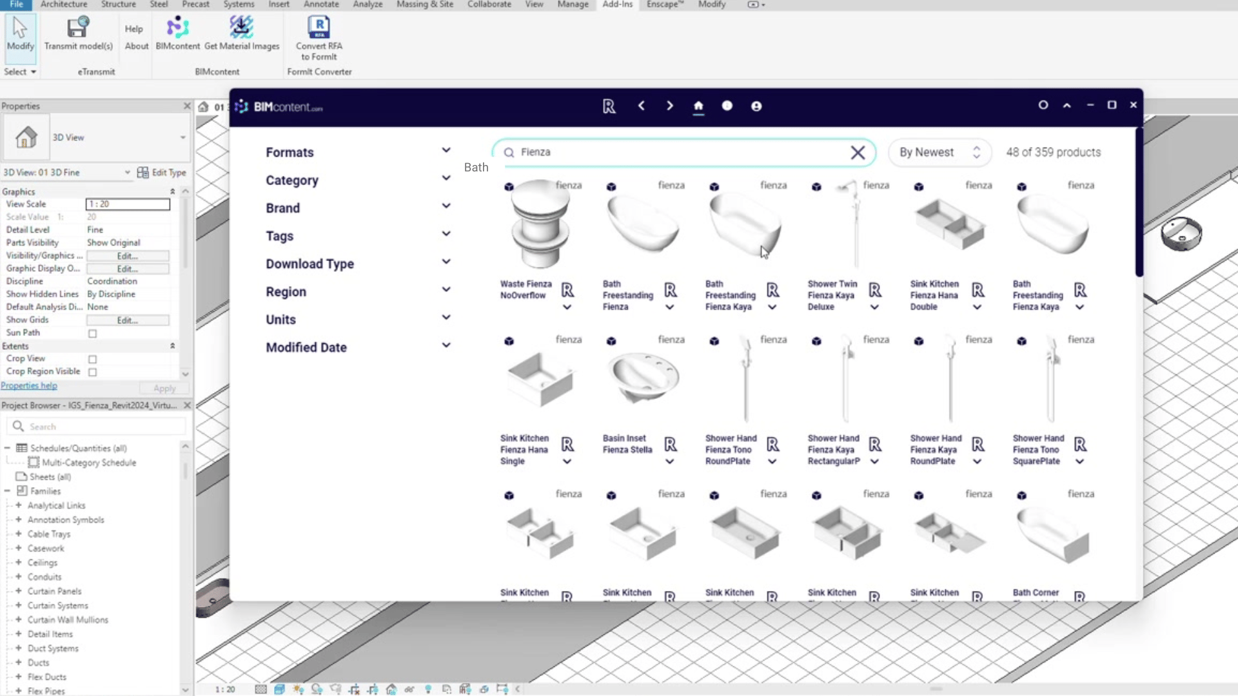Click the search magnifier in Project Browser

point(18,427)
